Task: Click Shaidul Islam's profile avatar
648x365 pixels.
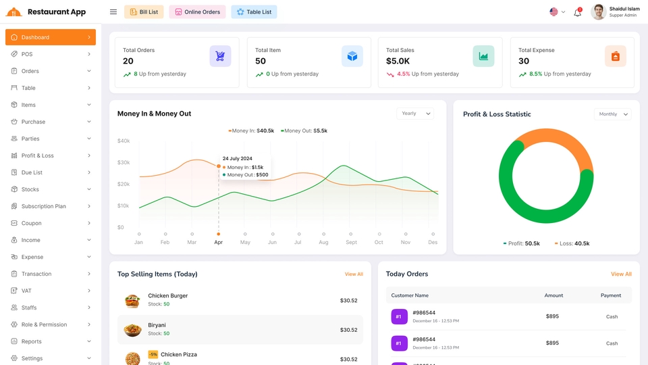Action: pyautogui.click(x=598, y=12)
